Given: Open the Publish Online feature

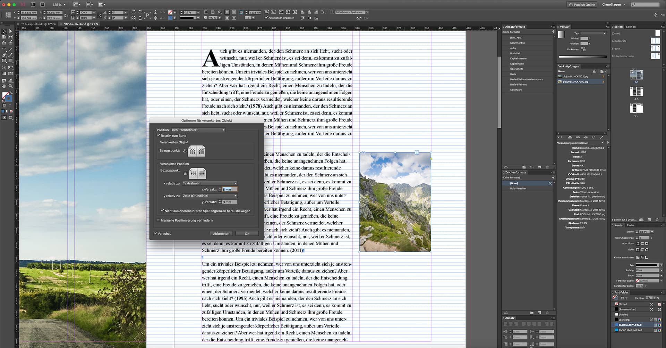Looking at the screenshot, I should click(582, 5).
